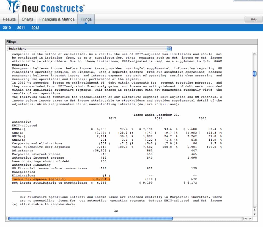Click the (a) footnote marker

(15, 204)
